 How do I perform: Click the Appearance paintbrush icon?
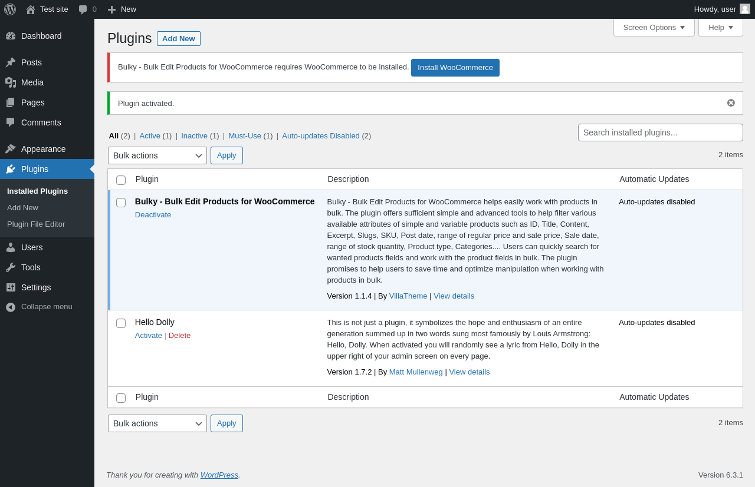click(11, 149)
